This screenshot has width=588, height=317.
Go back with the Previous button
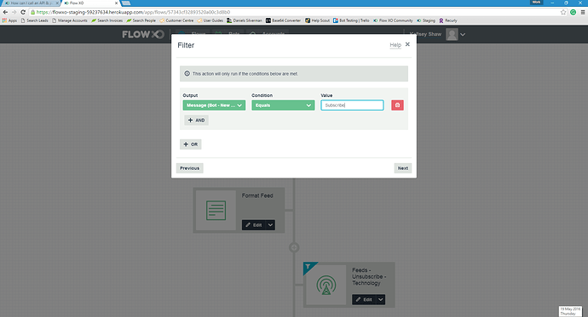pos(190,168)
